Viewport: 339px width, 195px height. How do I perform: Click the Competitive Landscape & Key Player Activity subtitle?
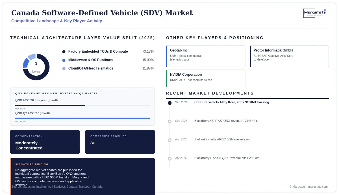(x=57, y=21)
